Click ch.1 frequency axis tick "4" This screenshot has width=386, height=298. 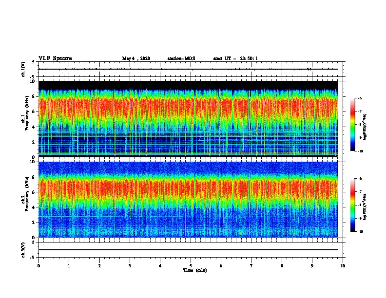(x=34, y=127)
